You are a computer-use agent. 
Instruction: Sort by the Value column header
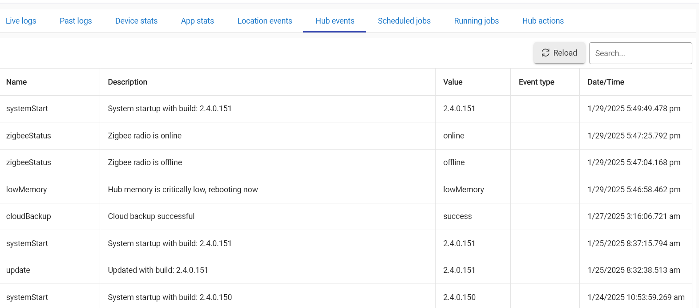pyautogui.click(x=453, y=82)
